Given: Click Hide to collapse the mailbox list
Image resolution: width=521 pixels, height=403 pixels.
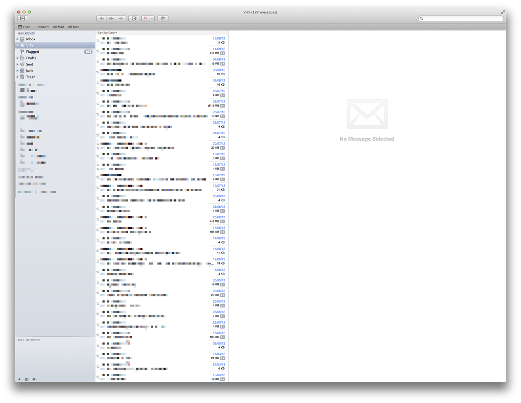Looking at the screenshot, I should 24,27.
